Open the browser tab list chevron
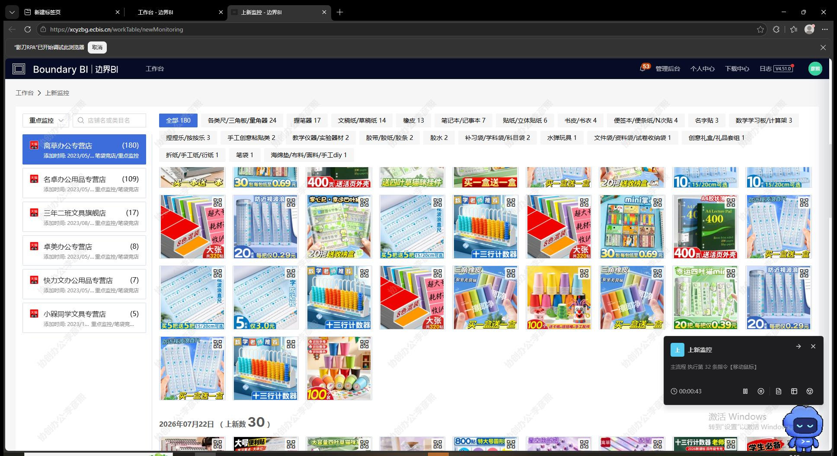 click(12, 12)
